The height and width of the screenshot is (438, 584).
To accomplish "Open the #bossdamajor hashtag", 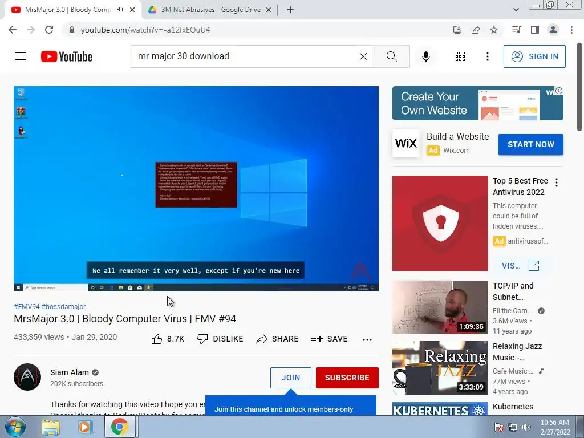I will point(63,306).
